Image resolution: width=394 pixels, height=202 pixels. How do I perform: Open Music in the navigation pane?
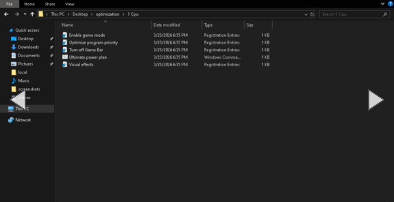24,81
